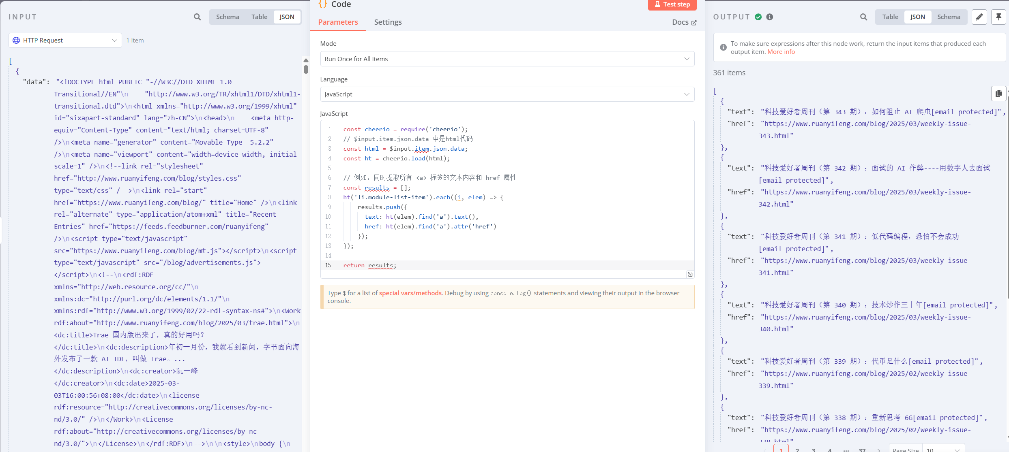Image resolution: width=1009 pixels, height=452 pixels.
Task: Expand the code editor with resize icon
Action: (690, 275)
